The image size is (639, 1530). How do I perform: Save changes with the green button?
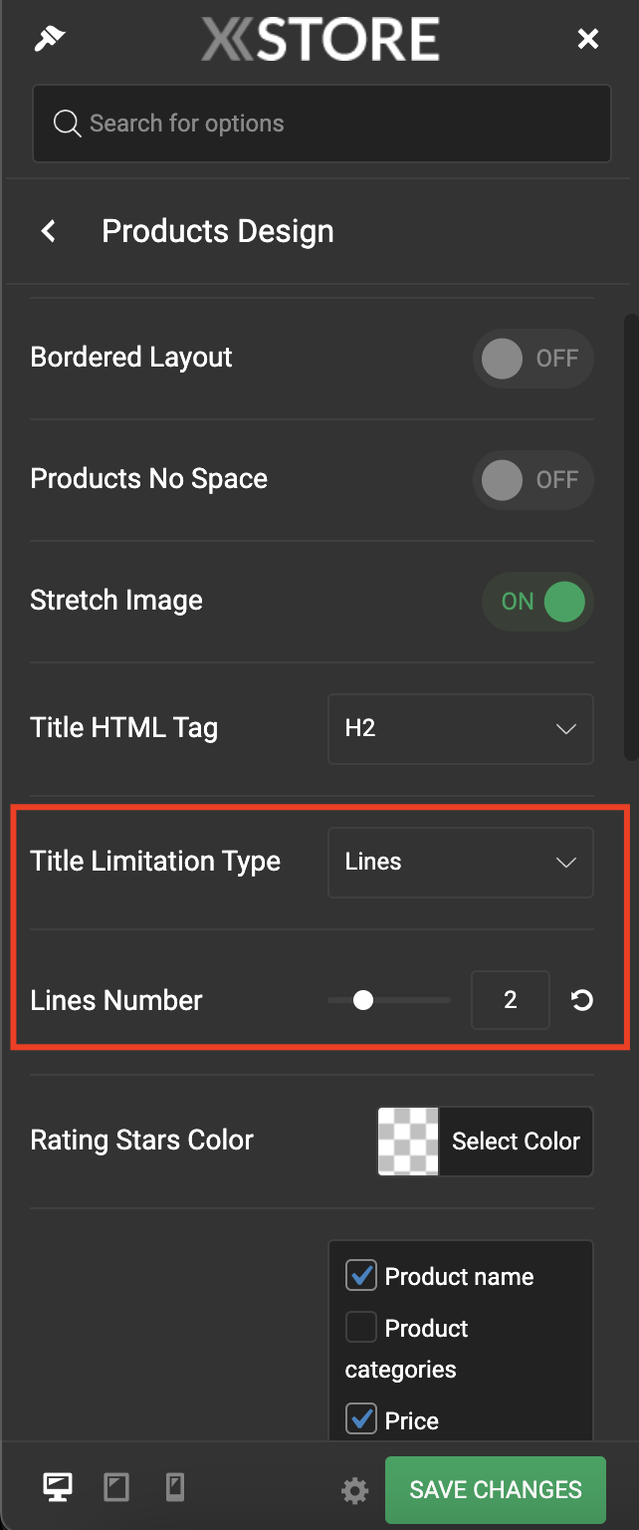coord(496,1490)
